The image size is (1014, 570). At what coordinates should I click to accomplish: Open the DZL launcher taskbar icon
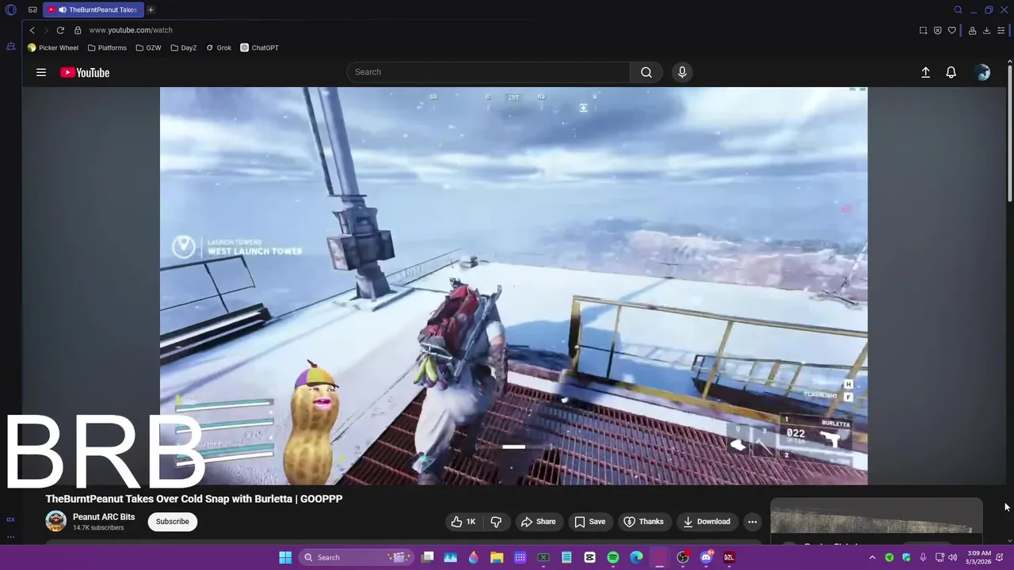pyautogui.click(x=729, y=557)
